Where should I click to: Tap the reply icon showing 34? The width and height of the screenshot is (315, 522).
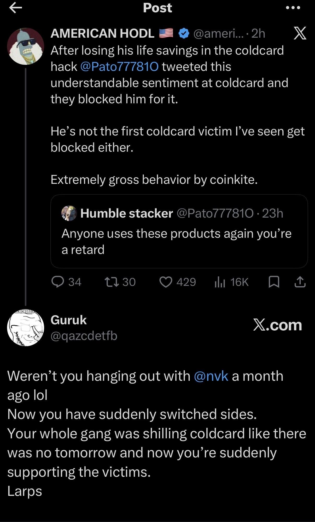click(66, 282)
